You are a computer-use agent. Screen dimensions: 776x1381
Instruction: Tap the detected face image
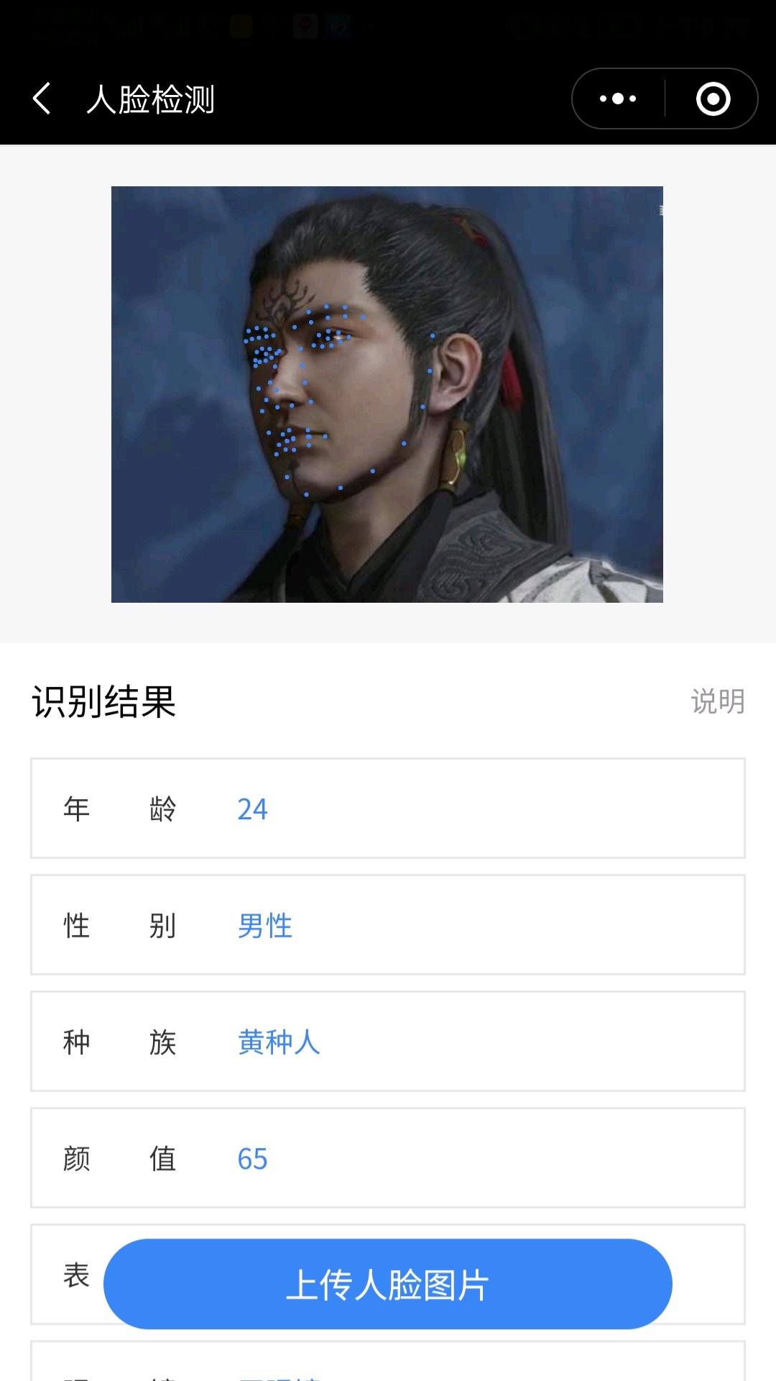(x=387, y=394)
